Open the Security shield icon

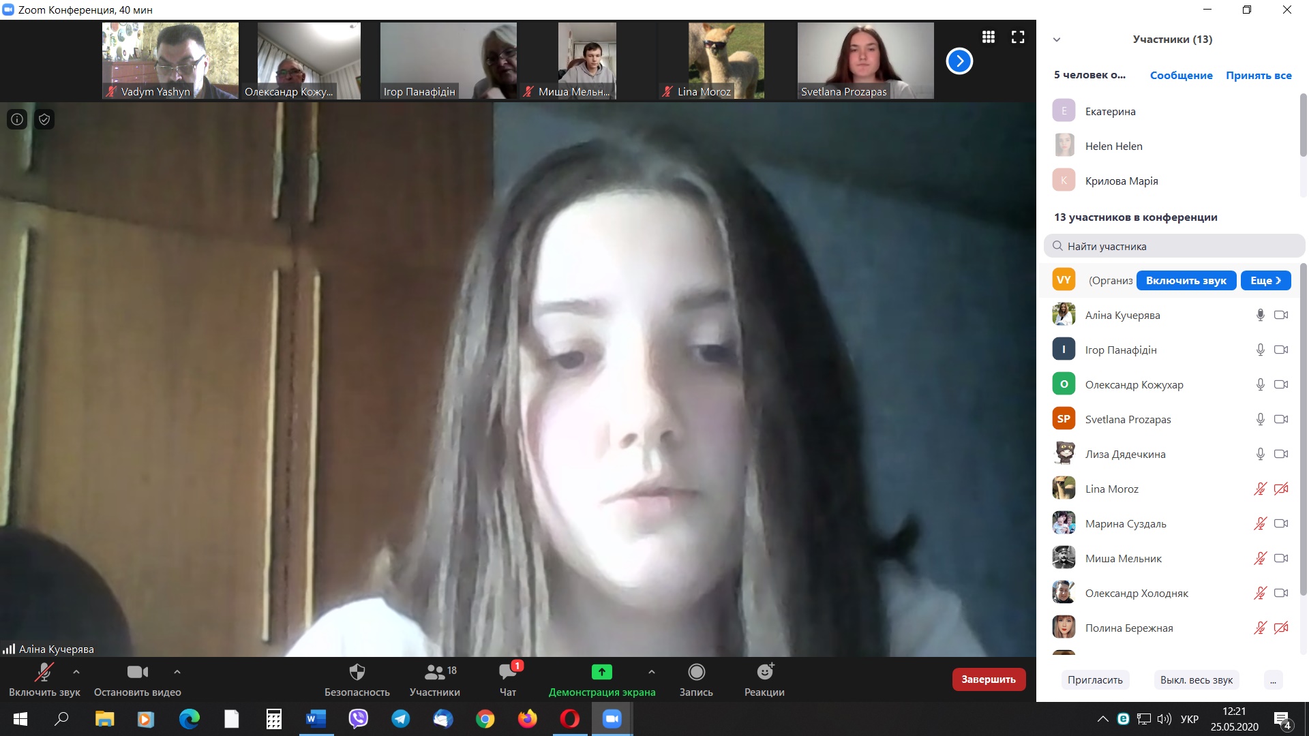coord(357,673)
